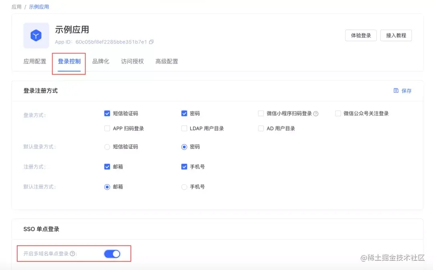Click 示例应用 breadcrumb link
The width and height of the screenshot is (433, 270).
[x=39, y=7]
